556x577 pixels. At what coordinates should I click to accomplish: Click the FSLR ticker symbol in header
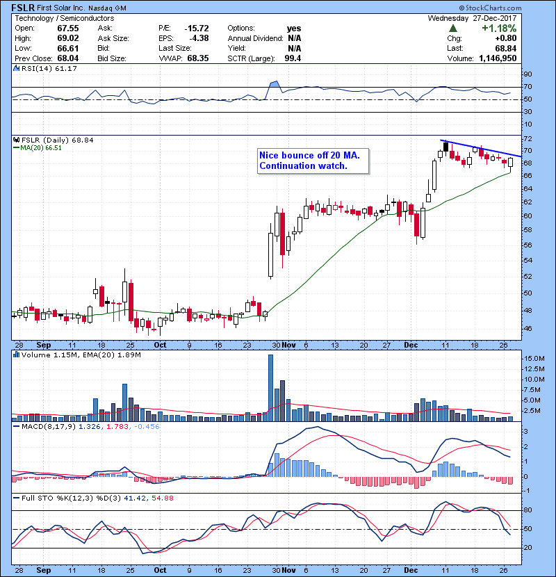(24, 8)
